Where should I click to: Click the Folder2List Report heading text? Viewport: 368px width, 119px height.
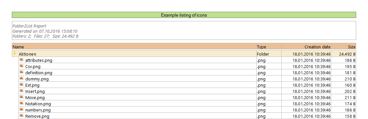[x=29, y=26]
